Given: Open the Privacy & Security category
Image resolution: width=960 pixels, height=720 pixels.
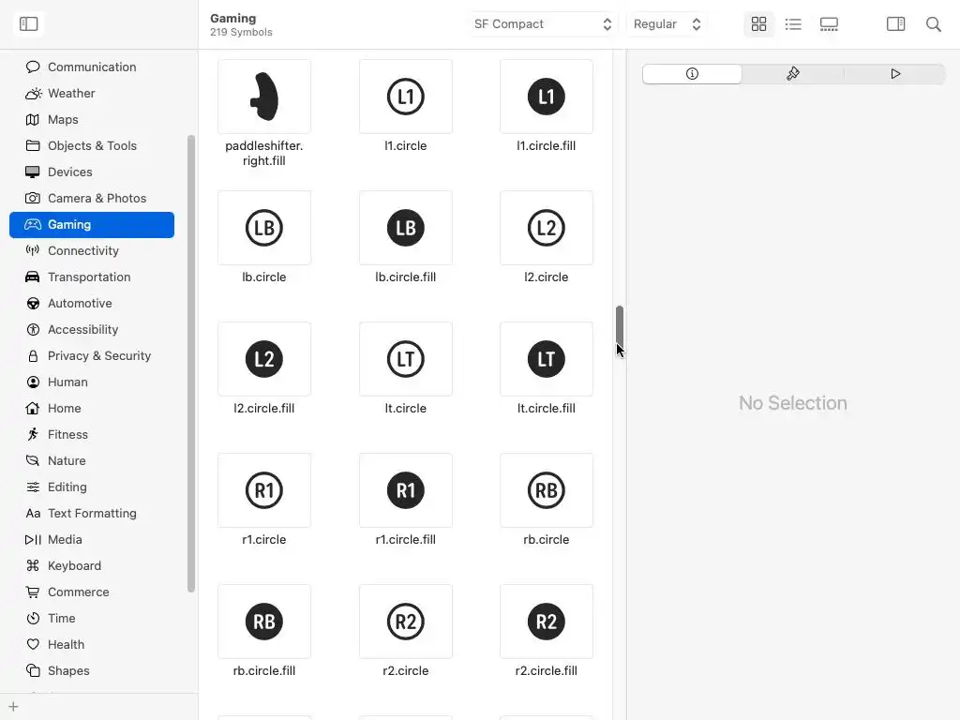Looking at the screenshot, I should click(92, 355).
